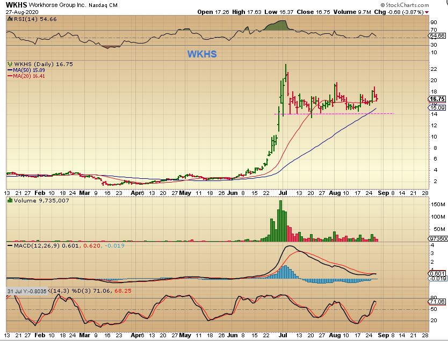
Task: Click the Nasdaq CM exchange label
Action: pos(103,5)
